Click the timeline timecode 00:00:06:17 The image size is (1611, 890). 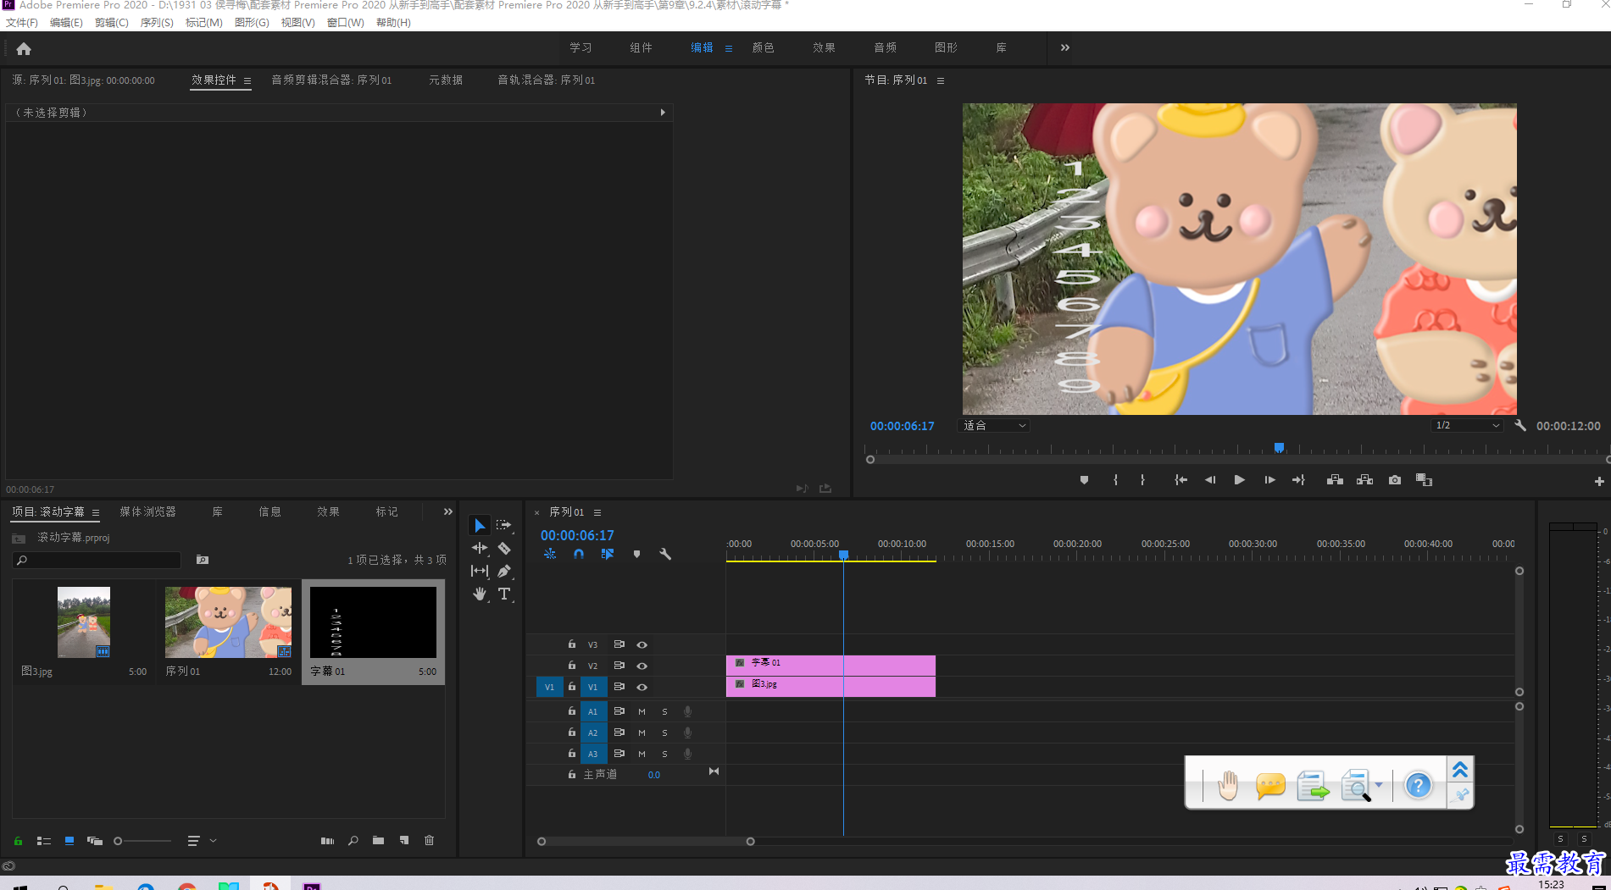pyautogui.click(x=577, y=535)
